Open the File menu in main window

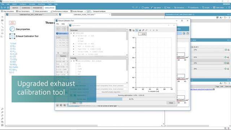pos(3,4)
